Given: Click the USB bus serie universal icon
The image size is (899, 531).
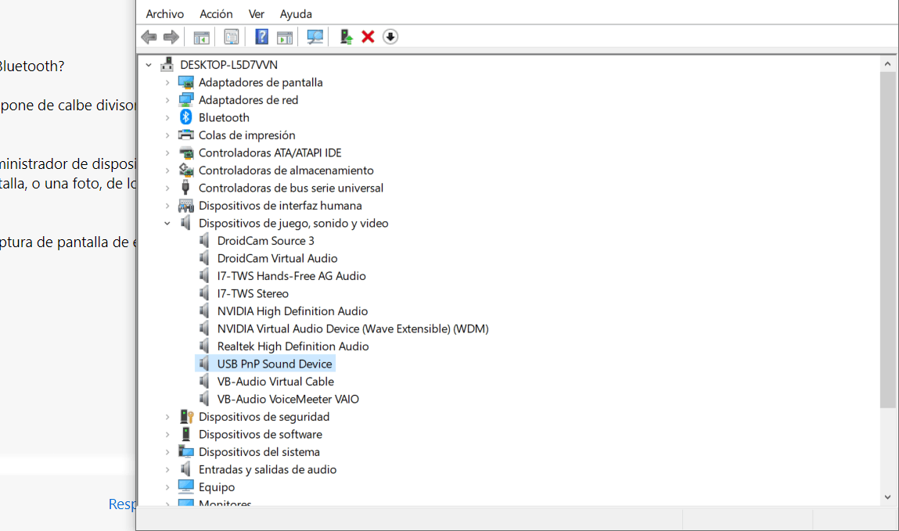Looking at the screenshot, I should click(185, 188).
